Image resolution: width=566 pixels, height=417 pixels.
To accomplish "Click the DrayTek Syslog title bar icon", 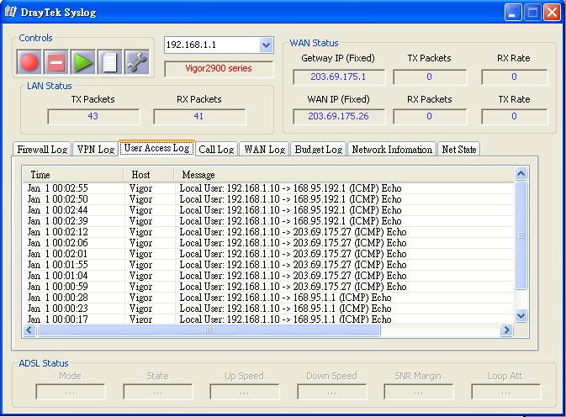I will tap(12, 11).
